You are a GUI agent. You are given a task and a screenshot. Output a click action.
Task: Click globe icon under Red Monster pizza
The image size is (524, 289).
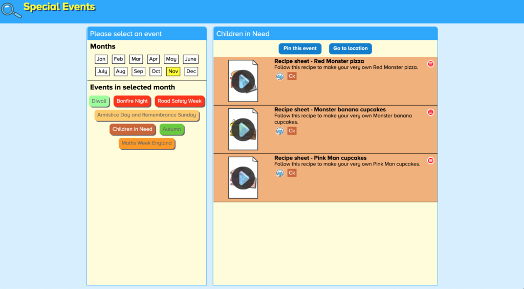pyautogui.click(x=280, y=76)
